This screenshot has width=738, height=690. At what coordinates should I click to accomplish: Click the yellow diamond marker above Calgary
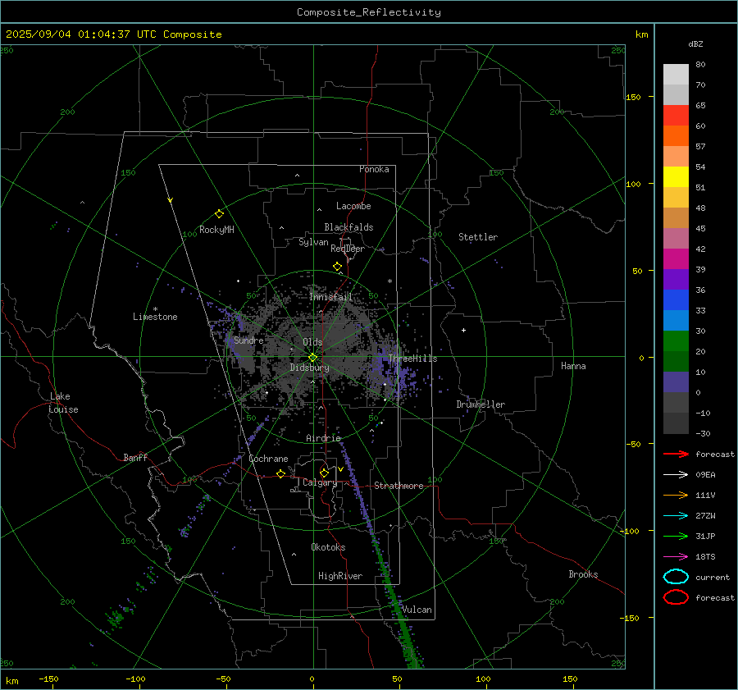324,473
